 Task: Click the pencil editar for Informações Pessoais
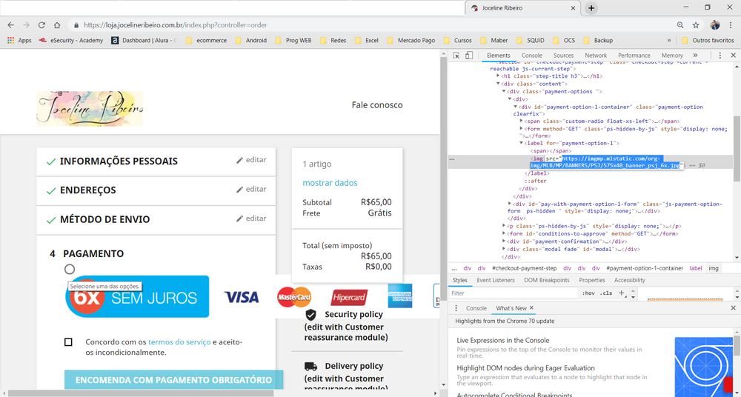coord(251,160)
